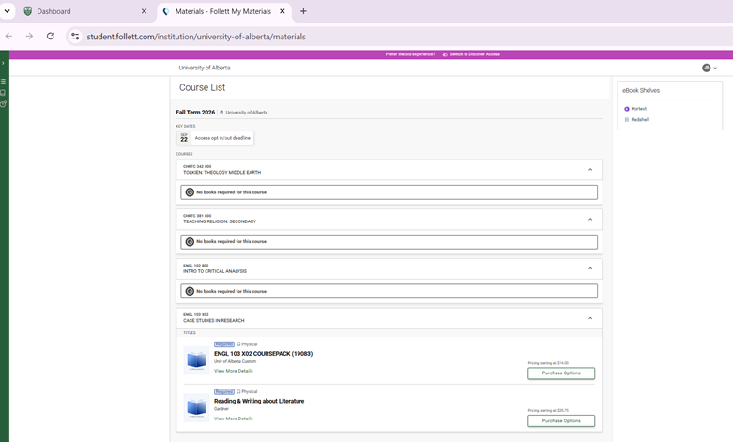Image resolution: width=733 pixels, height=442 pixels.
Task: Click the location pin icon by University of Alberta
Action: coord(221,112)
